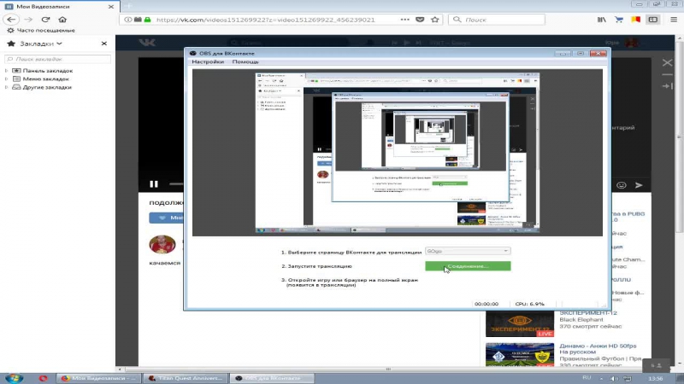Open a new browser tab with plus
The width and height of the screenshot is (684, 384).
pyautogui.click(x=128, y=6)
